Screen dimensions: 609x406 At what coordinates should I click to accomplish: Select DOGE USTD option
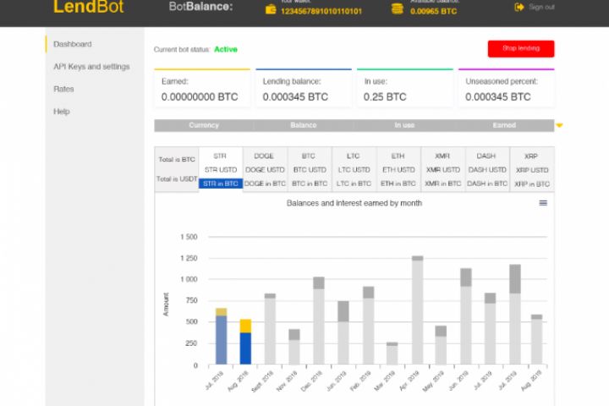(x=265, y=170)
